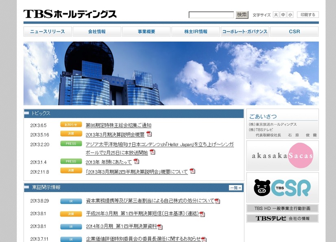Click the 印刷する print button
Viewport: 336px width, 242px height.
(x=308, y=15)
